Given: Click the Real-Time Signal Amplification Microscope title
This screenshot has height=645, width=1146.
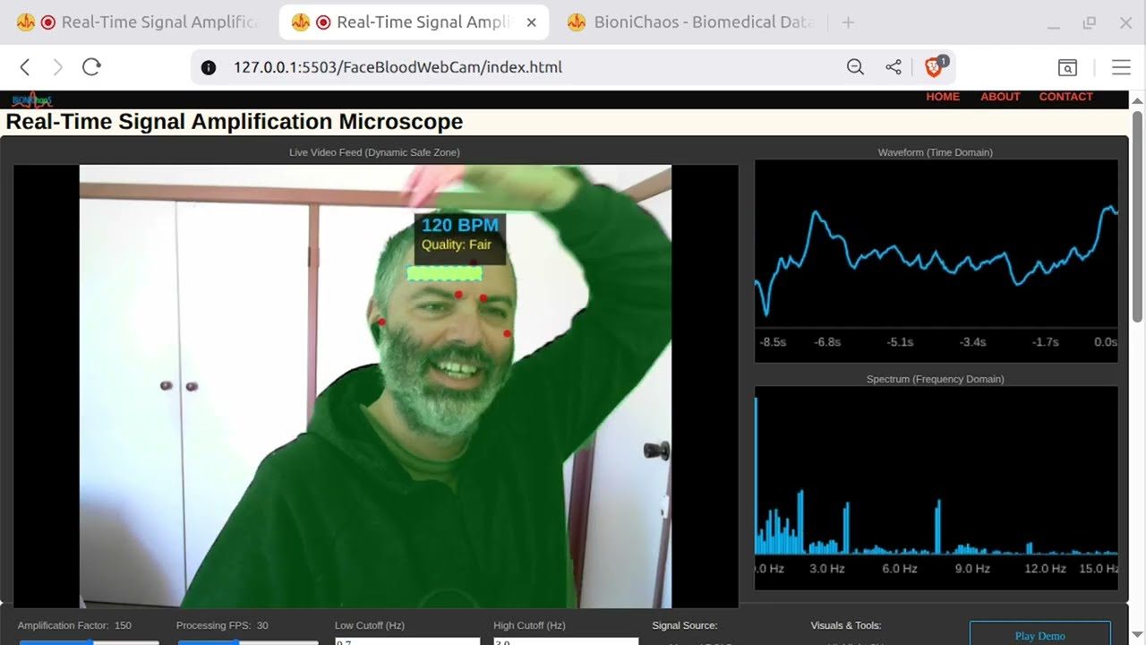Looking at the screenshot, I should (235, 122).
